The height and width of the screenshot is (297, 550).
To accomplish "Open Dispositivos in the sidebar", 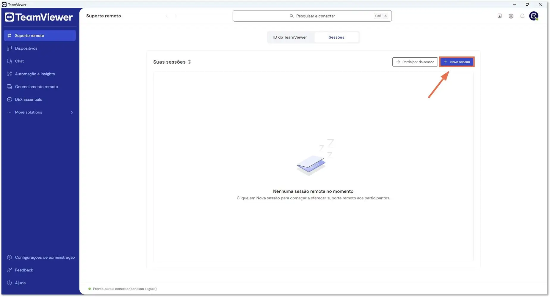I will pos(40,48).
